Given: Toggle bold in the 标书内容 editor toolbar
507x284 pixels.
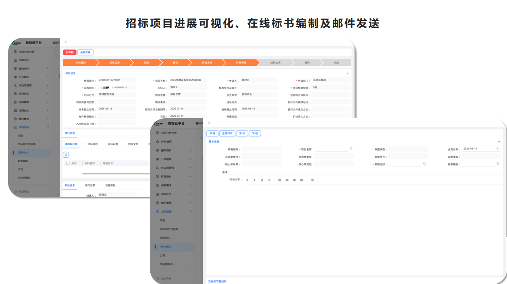Looking at the screenshot, I should pos(247,180).
